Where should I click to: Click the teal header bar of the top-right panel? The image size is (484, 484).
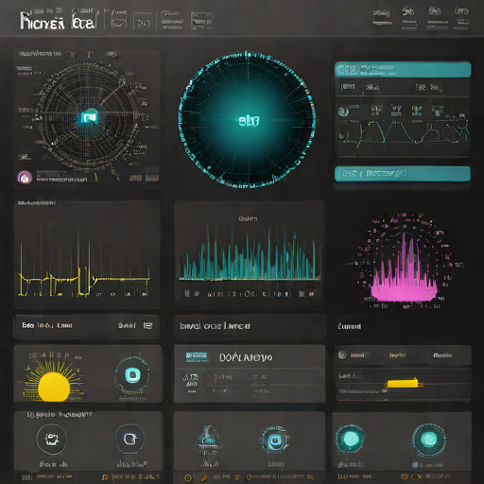pos(403,70)
